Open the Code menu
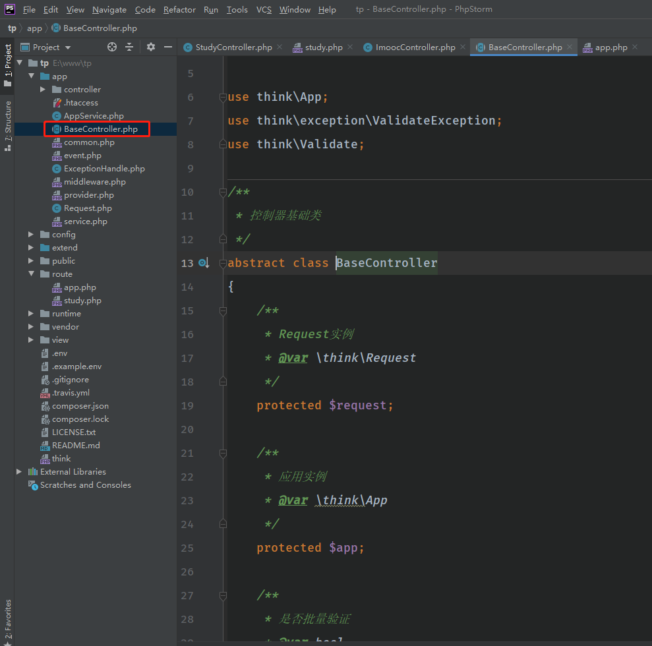652x646 pixels. (x=145, y=10)
